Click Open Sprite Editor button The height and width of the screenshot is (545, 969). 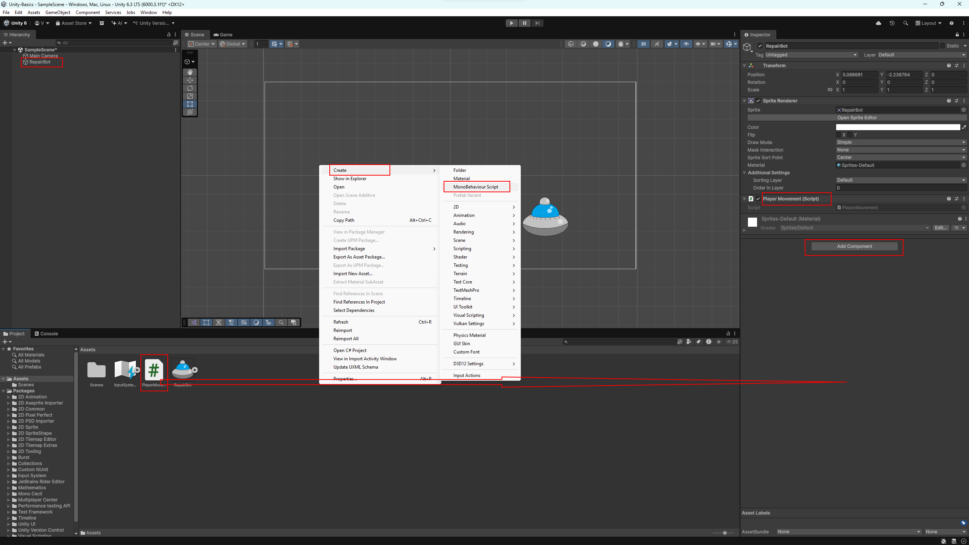coord(857,118)
